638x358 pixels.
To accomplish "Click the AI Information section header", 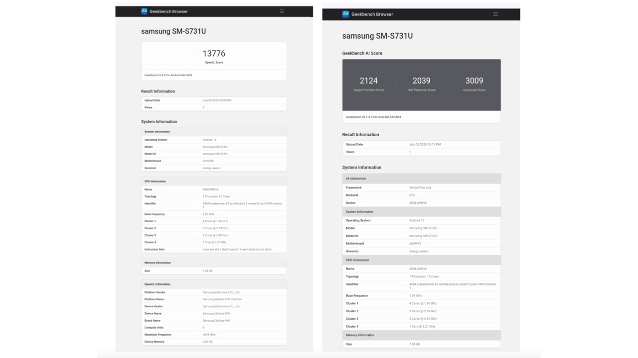I will coord(356,179).
